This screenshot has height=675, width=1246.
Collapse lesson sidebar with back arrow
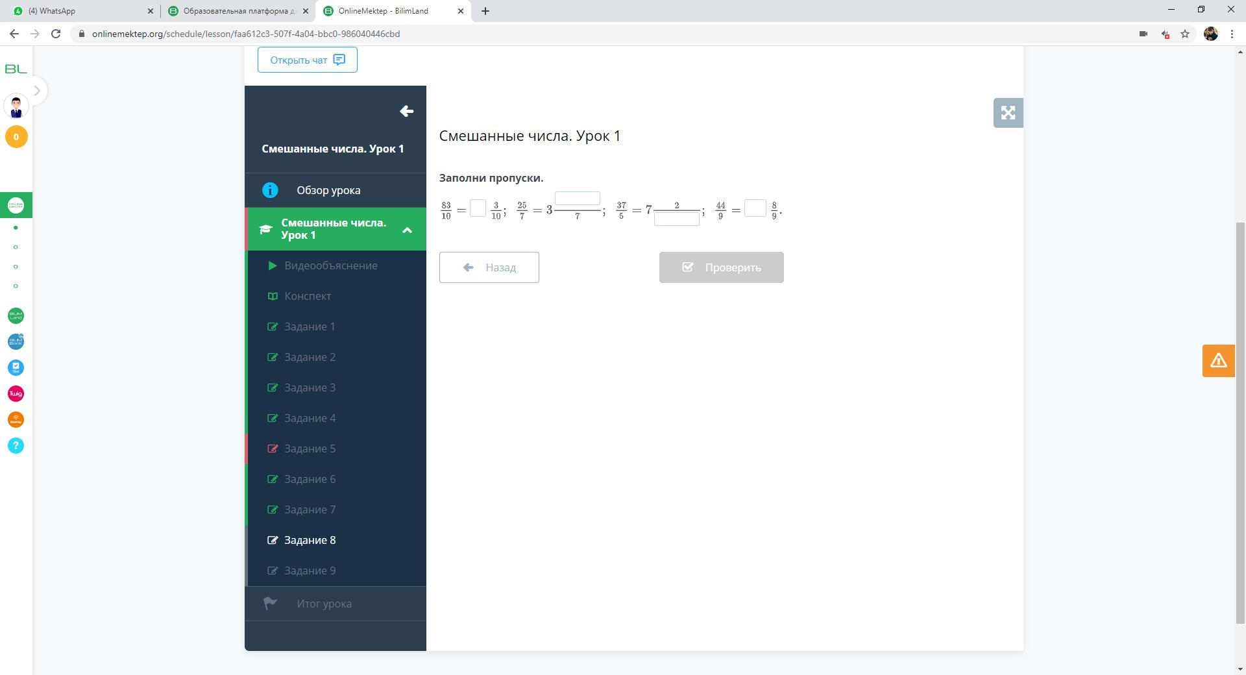406,112
